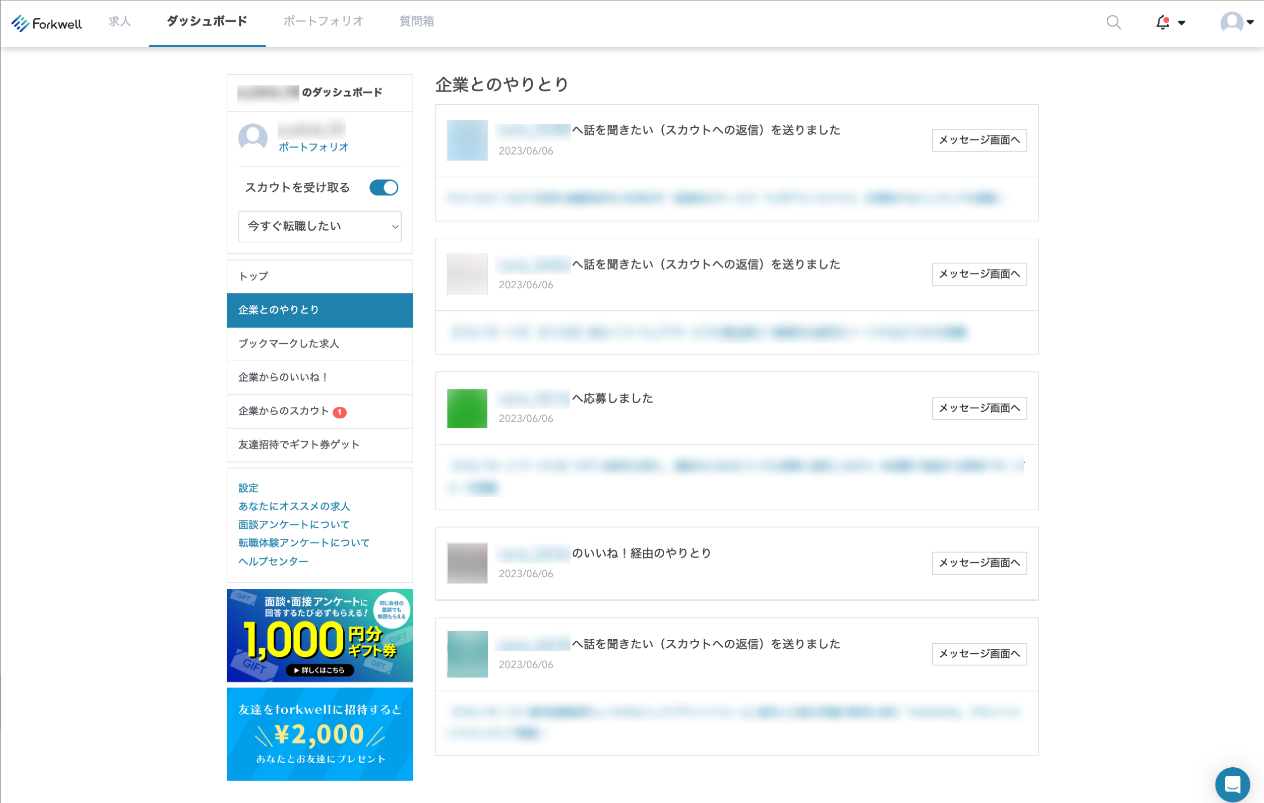Image resolution: width=1264 pixels, height=803 pixels.
Task: Open the 設定 link
Action: click(248, 488)
